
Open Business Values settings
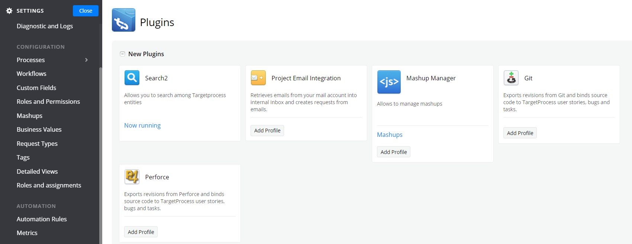point(39,129)
